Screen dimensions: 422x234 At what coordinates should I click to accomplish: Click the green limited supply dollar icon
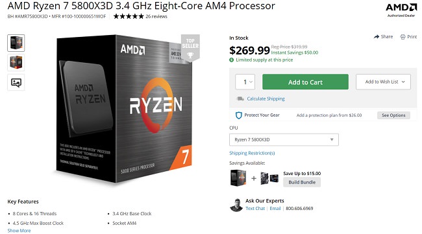(232, 60)
